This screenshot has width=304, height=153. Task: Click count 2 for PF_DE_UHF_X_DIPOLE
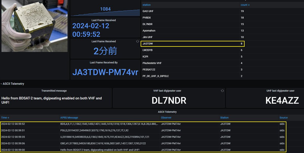pyautogui.click(x=242, y=76)
